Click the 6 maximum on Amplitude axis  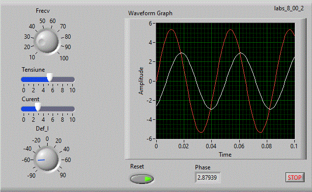tap(150, 23)
